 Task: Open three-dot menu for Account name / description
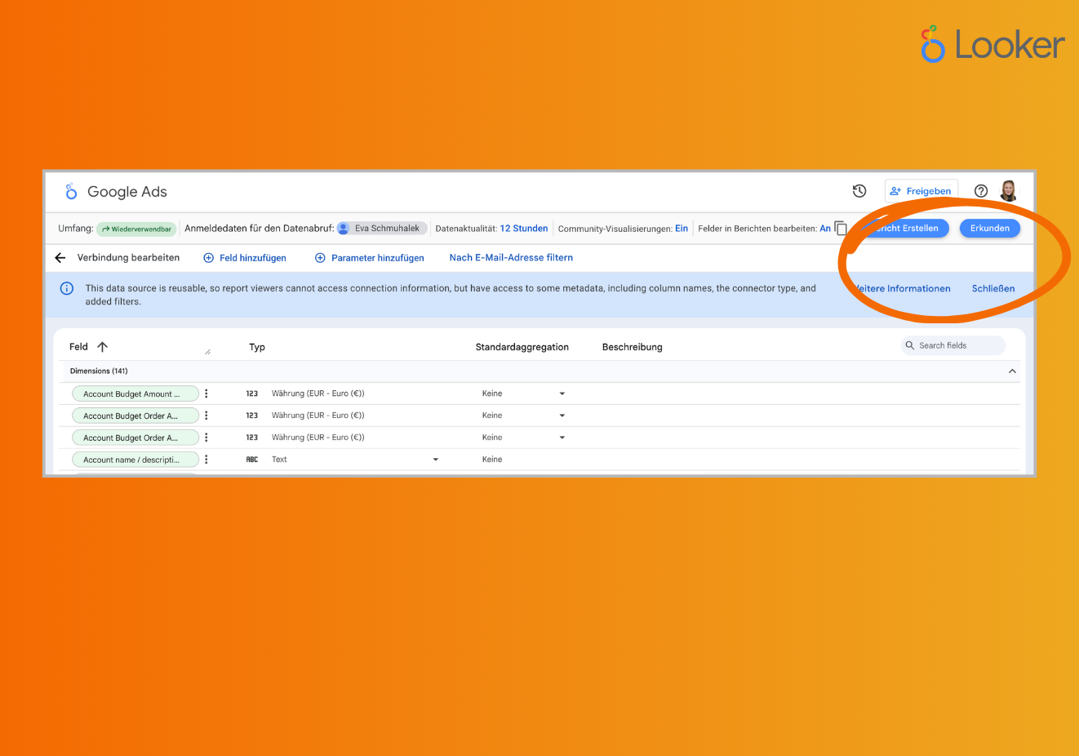click(206, 460)
